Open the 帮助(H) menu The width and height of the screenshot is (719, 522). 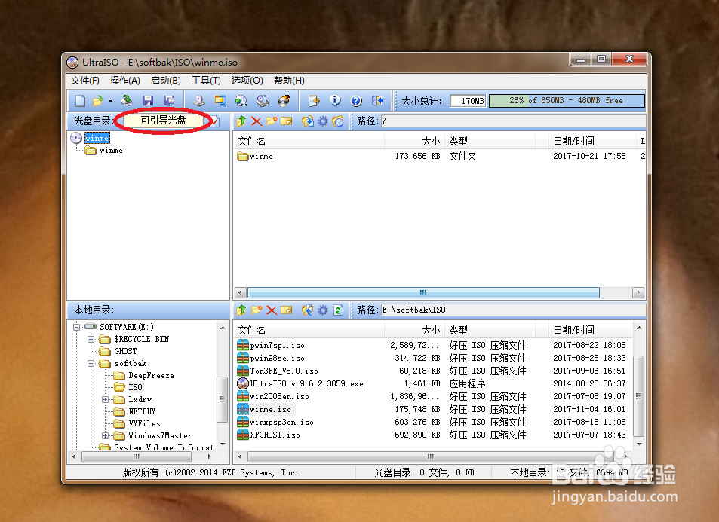(289, 81)
